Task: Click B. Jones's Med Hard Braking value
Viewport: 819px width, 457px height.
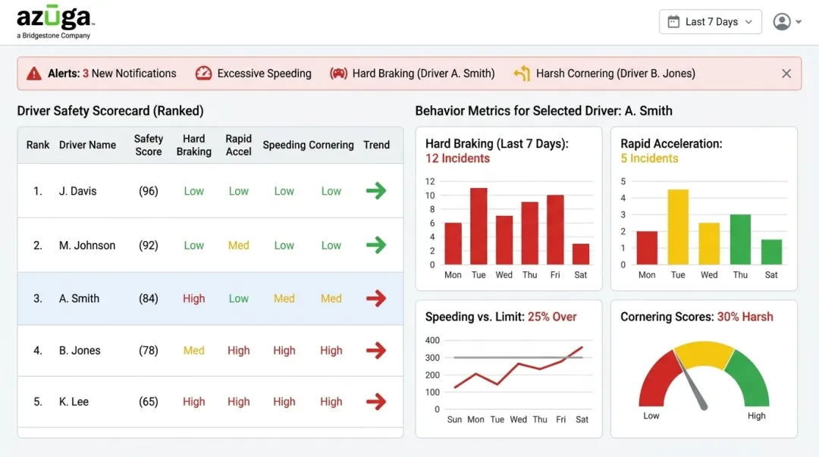Action: coord(194,350)
